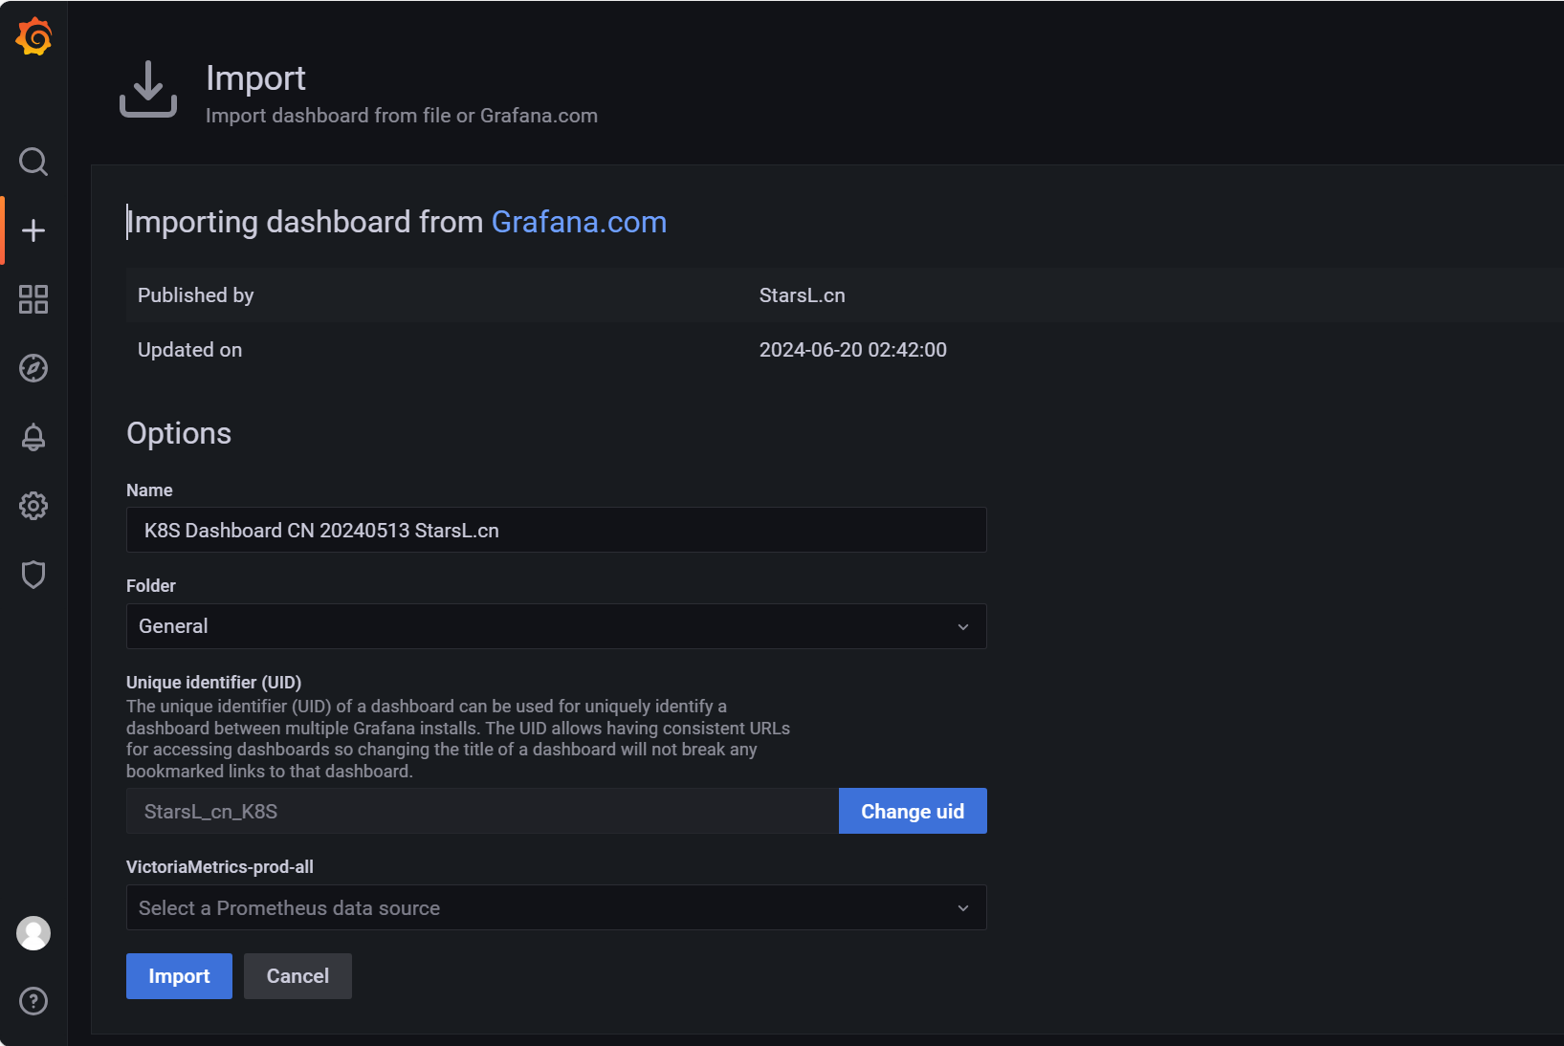Click the Options section heading
The width and height of the screenshot is (1564, 1046).
tap(179, 433)
